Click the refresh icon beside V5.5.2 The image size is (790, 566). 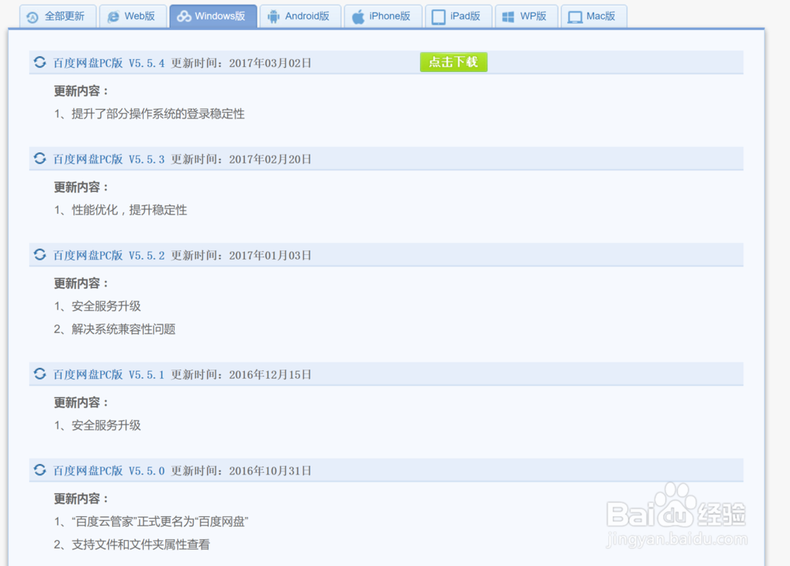pos(39,254)
